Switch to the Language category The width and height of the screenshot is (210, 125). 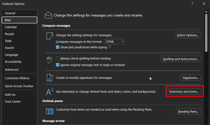(19, 55)
